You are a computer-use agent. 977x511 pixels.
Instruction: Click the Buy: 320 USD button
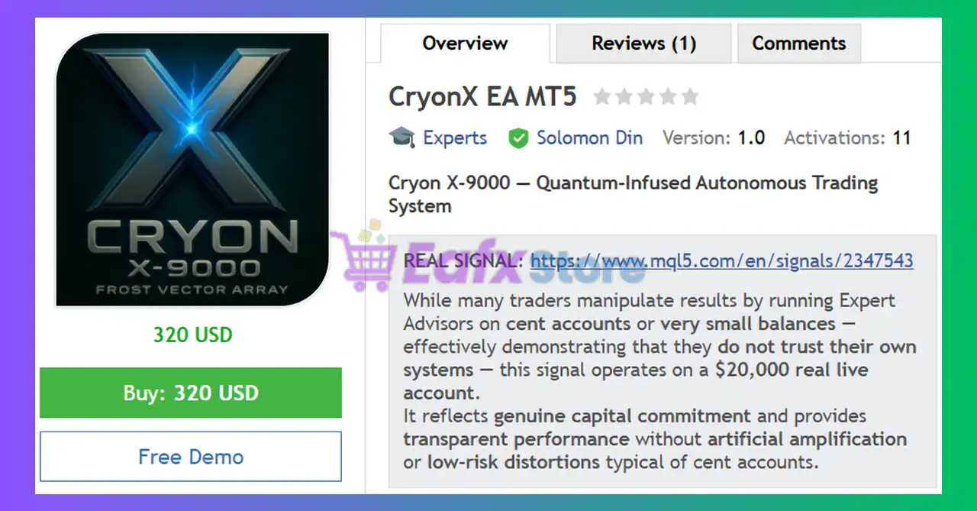pyautogui.click(x=191, y=393)
